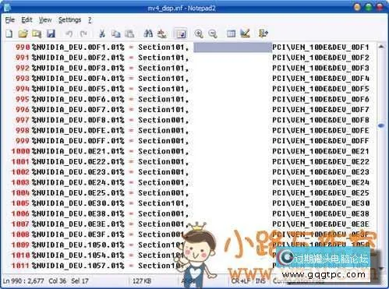389x289 pixels.
Task: Click text %NVIDIA_DEV.0DF2.01% on line 991
Action: click(78, 58)
